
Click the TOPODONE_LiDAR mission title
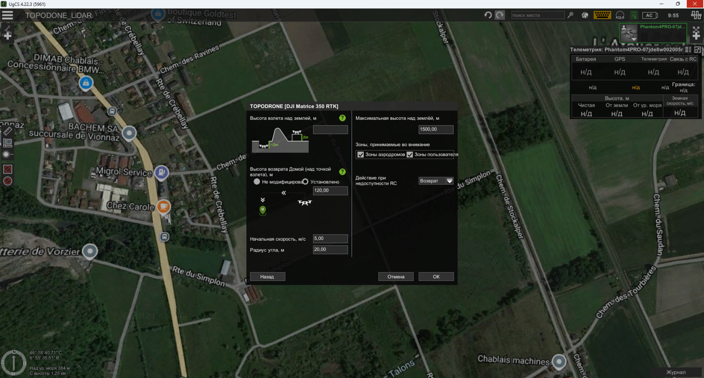coord(58,15)
